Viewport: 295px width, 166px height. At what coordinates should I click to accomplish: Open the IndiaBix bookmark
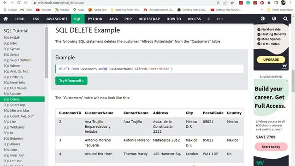coord(62,10)
